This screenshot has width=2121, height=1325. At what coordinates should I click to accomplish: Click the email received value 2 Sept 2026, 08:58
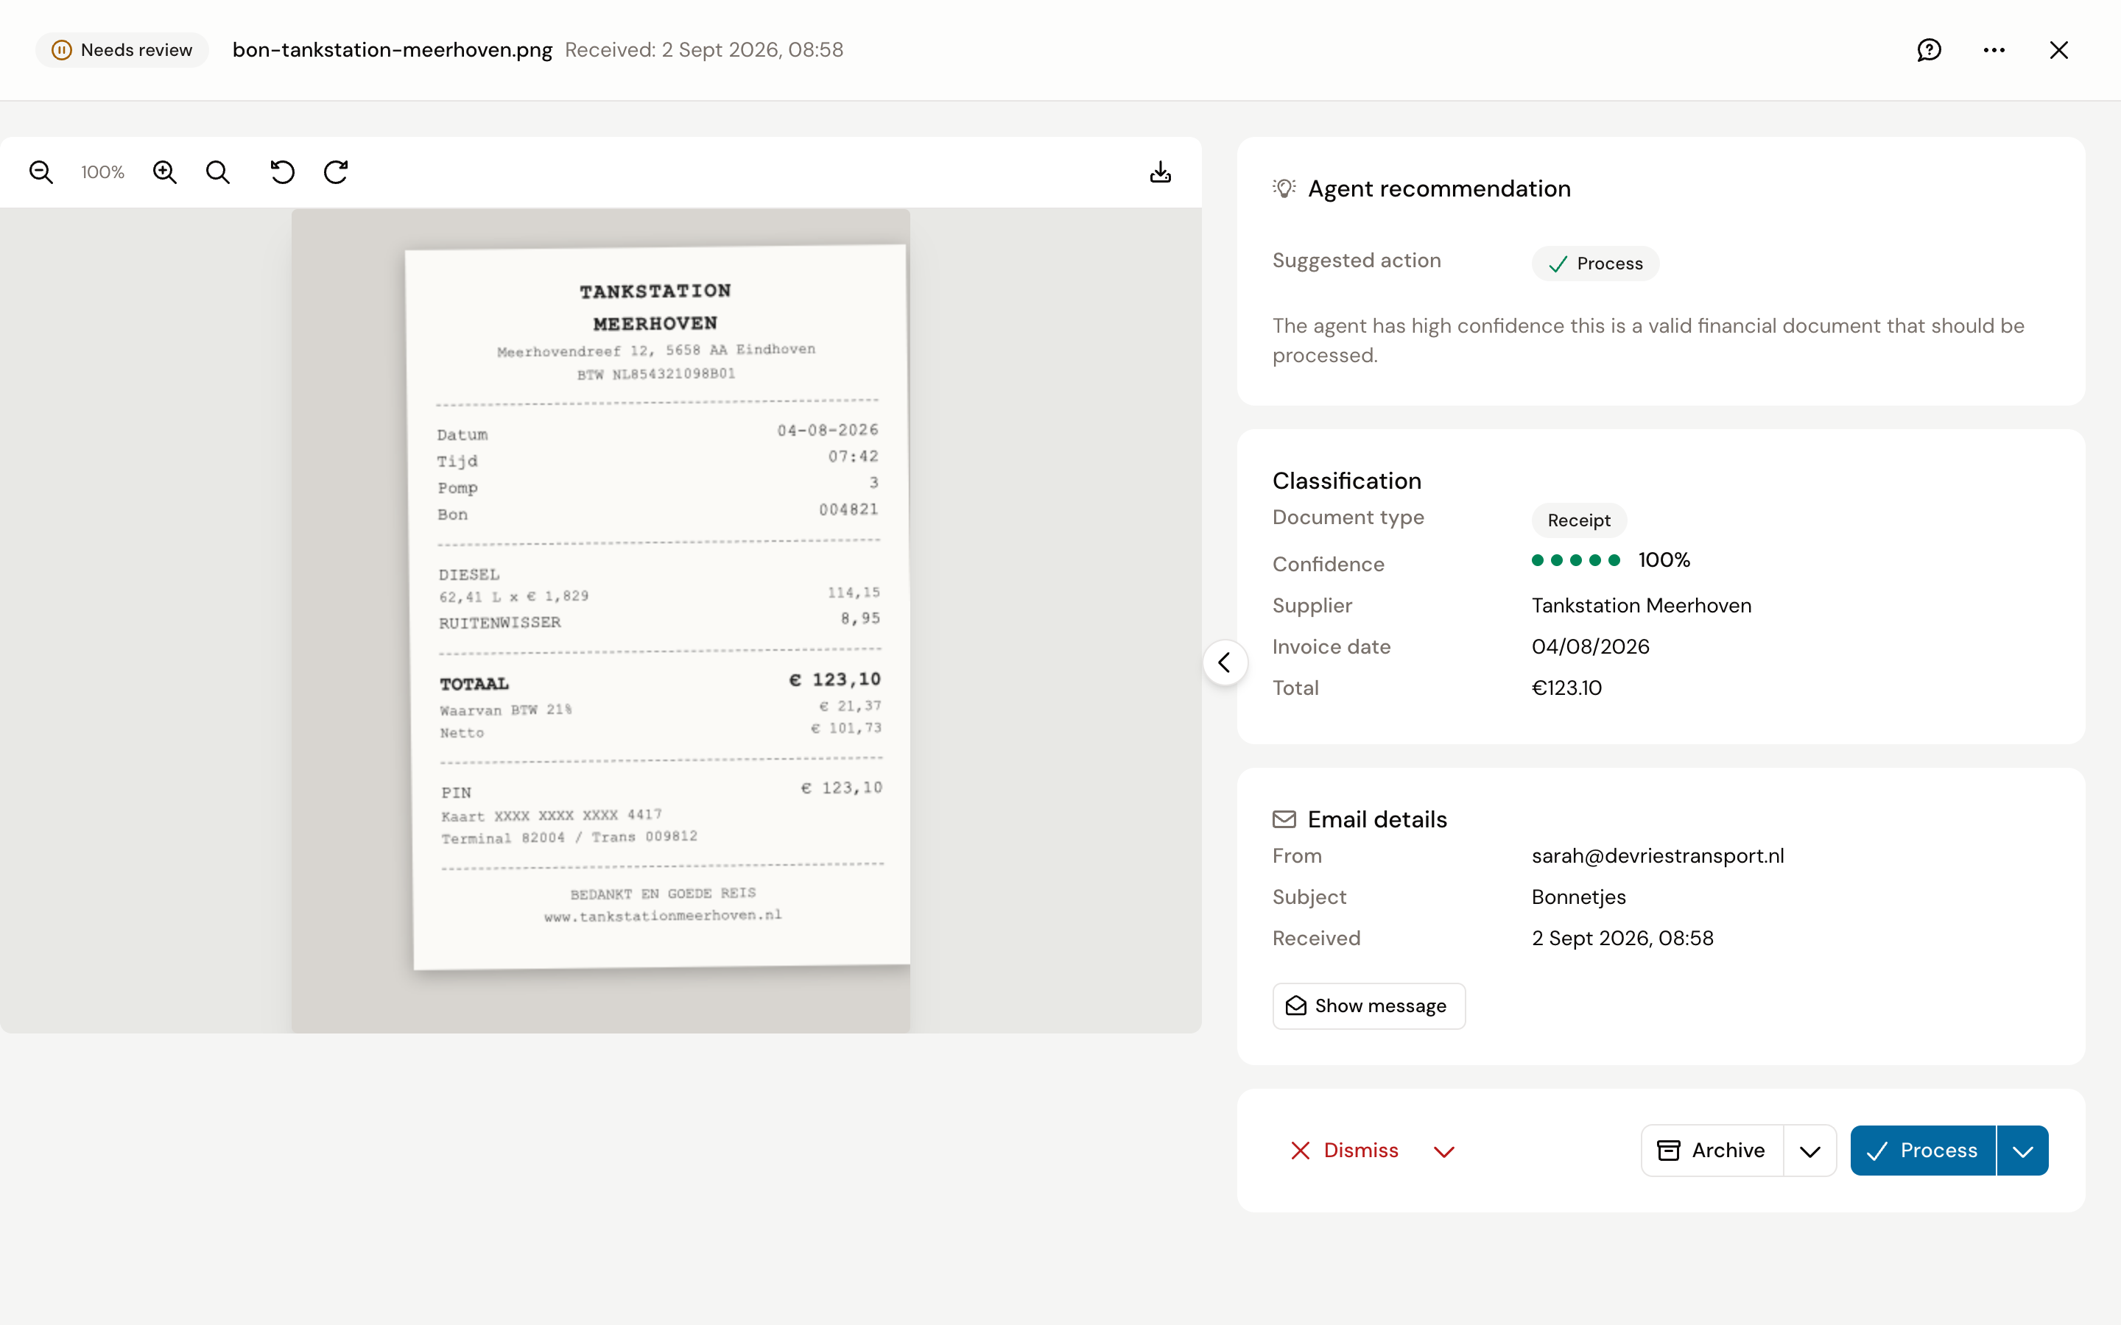pyautogui.click(x=1622, y=939)
